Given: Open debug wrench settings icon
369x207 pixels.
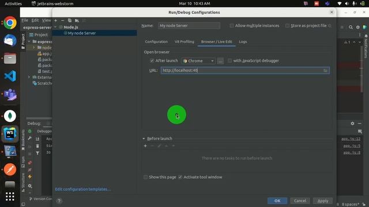Looking at the screenshot, I should point(30,138).
